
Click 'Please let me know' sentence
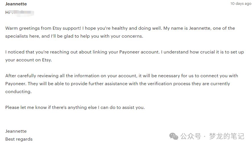(75, 108)
